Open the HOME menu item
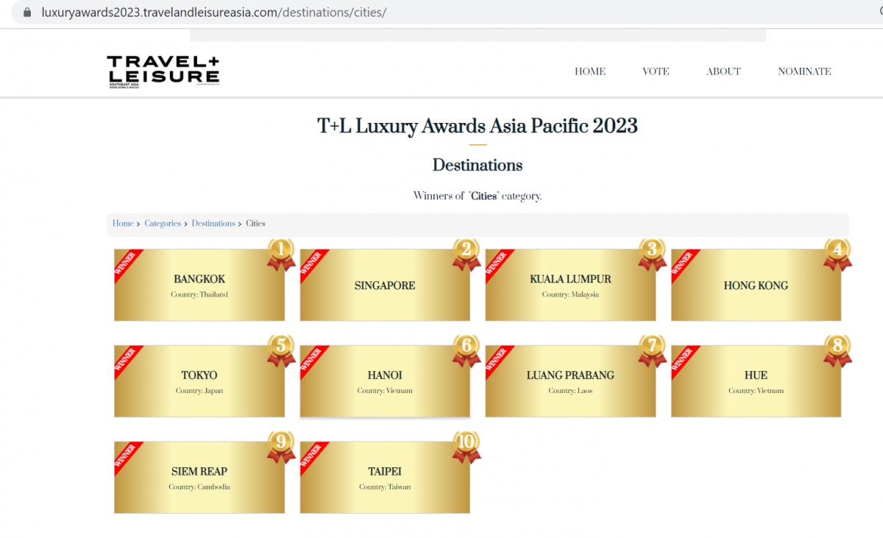This screenshot has width=883, height=538. (589, 71)
